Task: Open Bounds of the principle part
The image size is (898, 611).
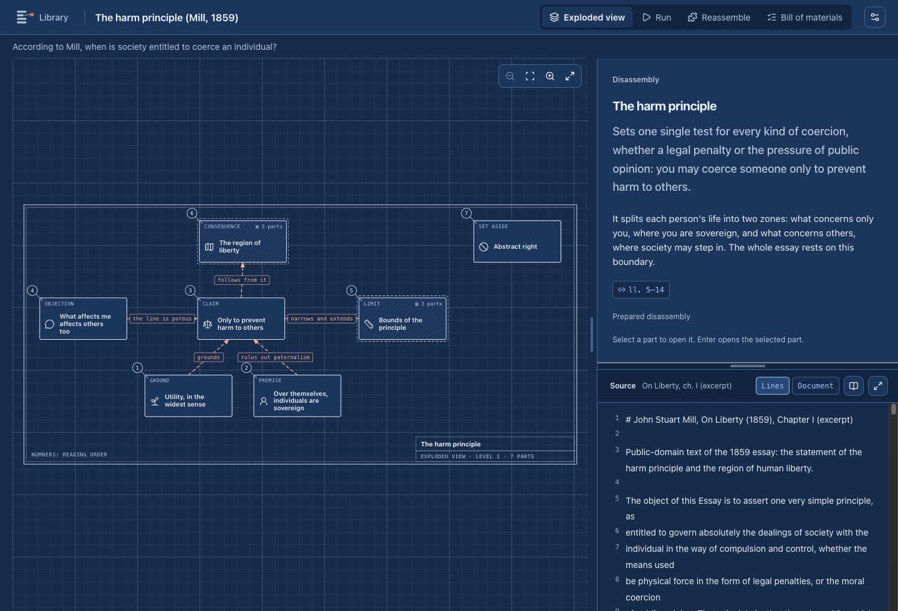Action: point(403,319)
